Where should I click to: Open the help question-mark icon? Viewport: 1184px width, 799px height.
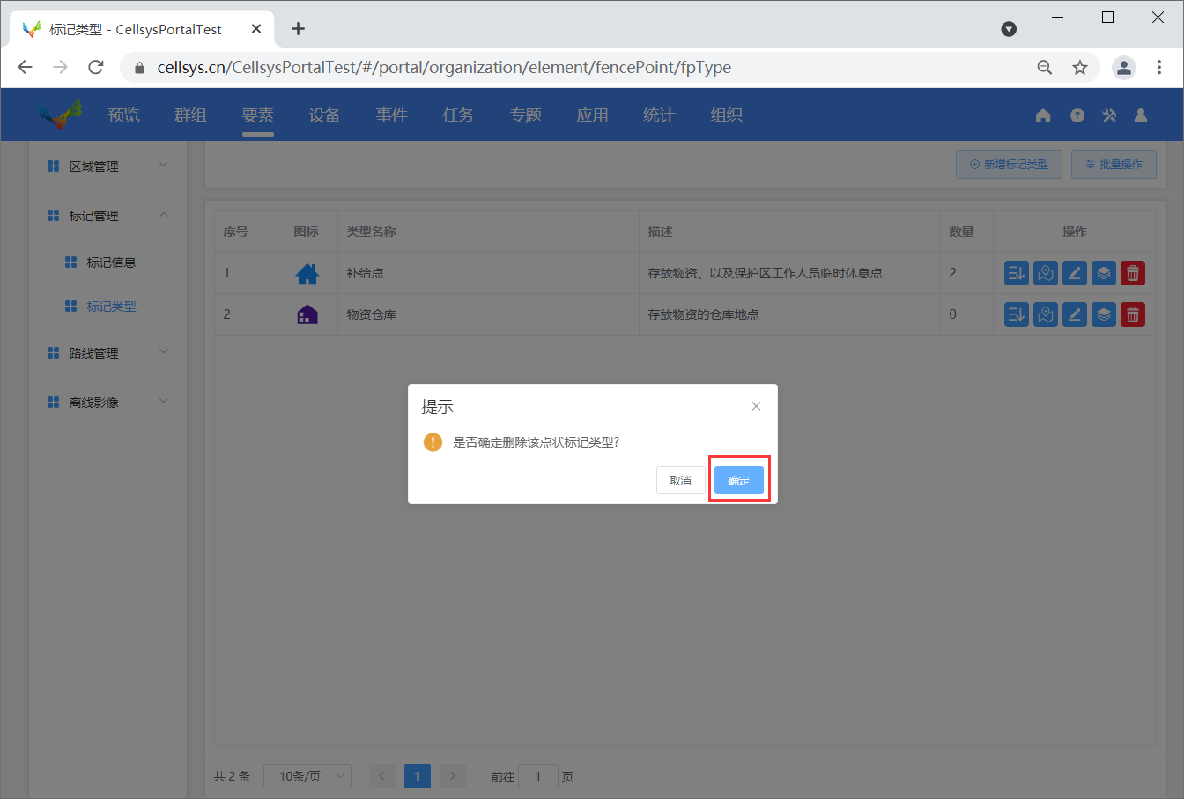coord(1077,115)
